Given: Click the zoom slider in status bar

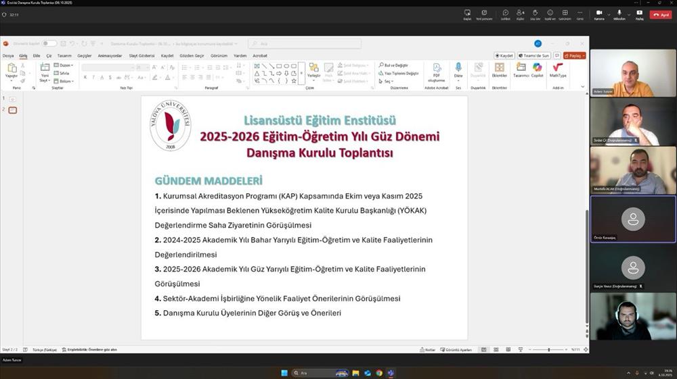Looking at the screenshot, I should click(548, 349).
